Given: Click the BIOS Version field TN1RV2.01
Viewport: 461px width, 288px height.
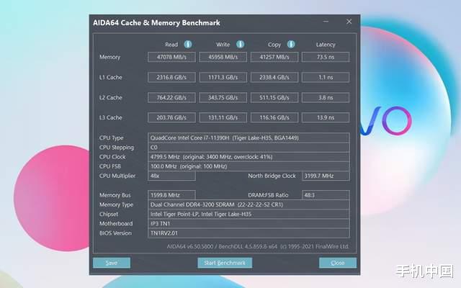Looking at the screenshot, I should [249, 233].
